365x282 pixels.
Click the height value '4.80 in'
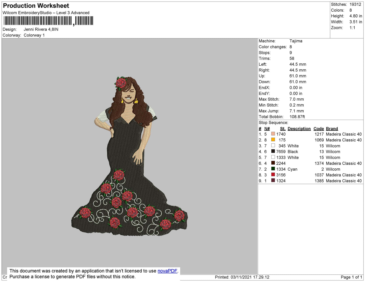[356, 16]
